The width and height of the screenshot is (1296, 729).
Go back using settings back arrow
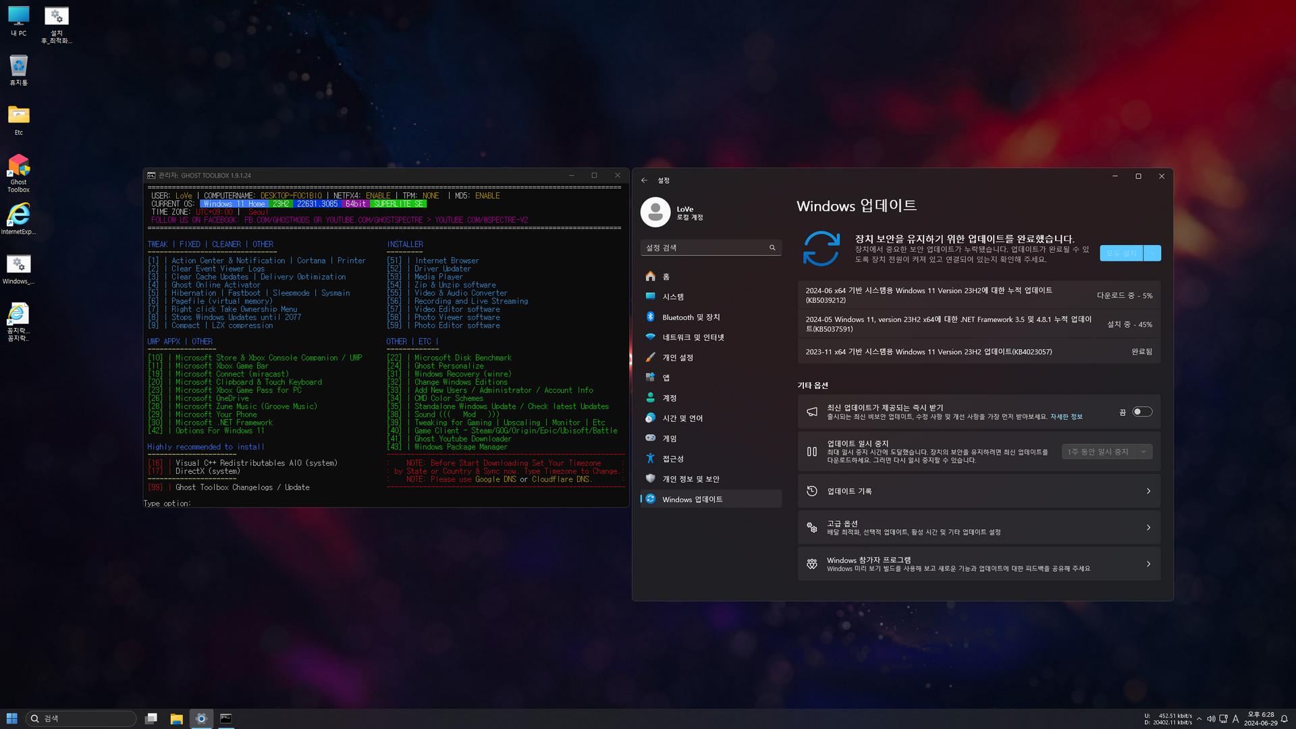point(645,180)
